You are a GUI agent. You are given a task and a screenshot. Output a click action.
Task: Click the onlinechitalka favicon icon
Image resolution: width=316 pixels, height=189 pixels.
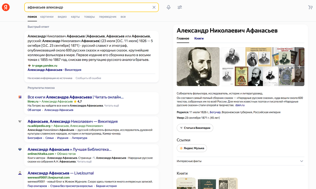click(20, 149)
